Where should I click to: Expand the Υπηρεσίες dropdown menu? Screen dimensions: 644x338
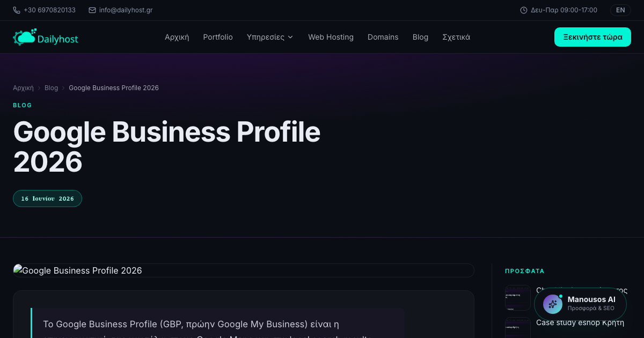click(270, 37)
